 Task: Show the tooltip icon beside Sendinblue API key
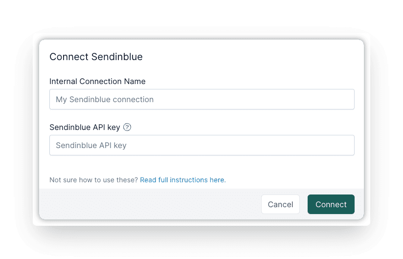(x=127, y=127)
